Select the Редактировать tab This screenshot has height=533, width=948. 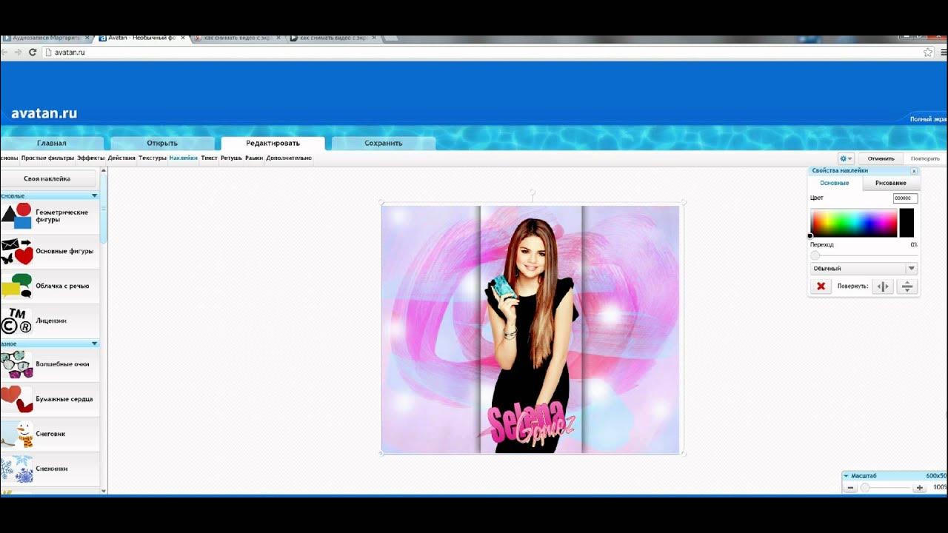point(273,144)
